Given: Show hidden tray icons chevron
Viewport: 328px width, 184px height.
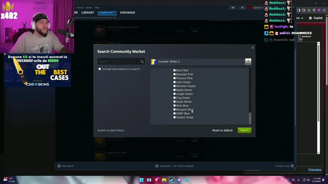Looking at the screenshot, I should pos(282,180).
